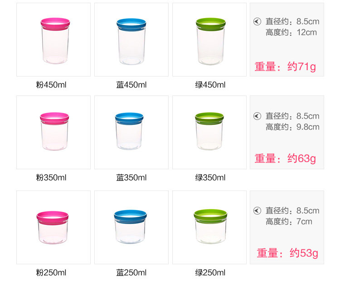340x291 pixels.
Task: Click the 重量：约53g weight text
Action: 287,253
